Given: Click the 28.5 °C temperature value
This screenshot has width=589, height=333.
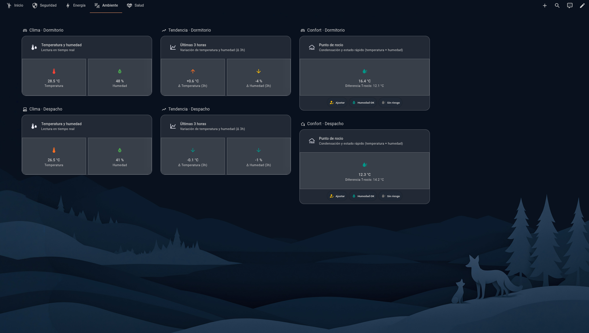Looking at the screenshot, I should pyautogui.click(x=54, y=81).
